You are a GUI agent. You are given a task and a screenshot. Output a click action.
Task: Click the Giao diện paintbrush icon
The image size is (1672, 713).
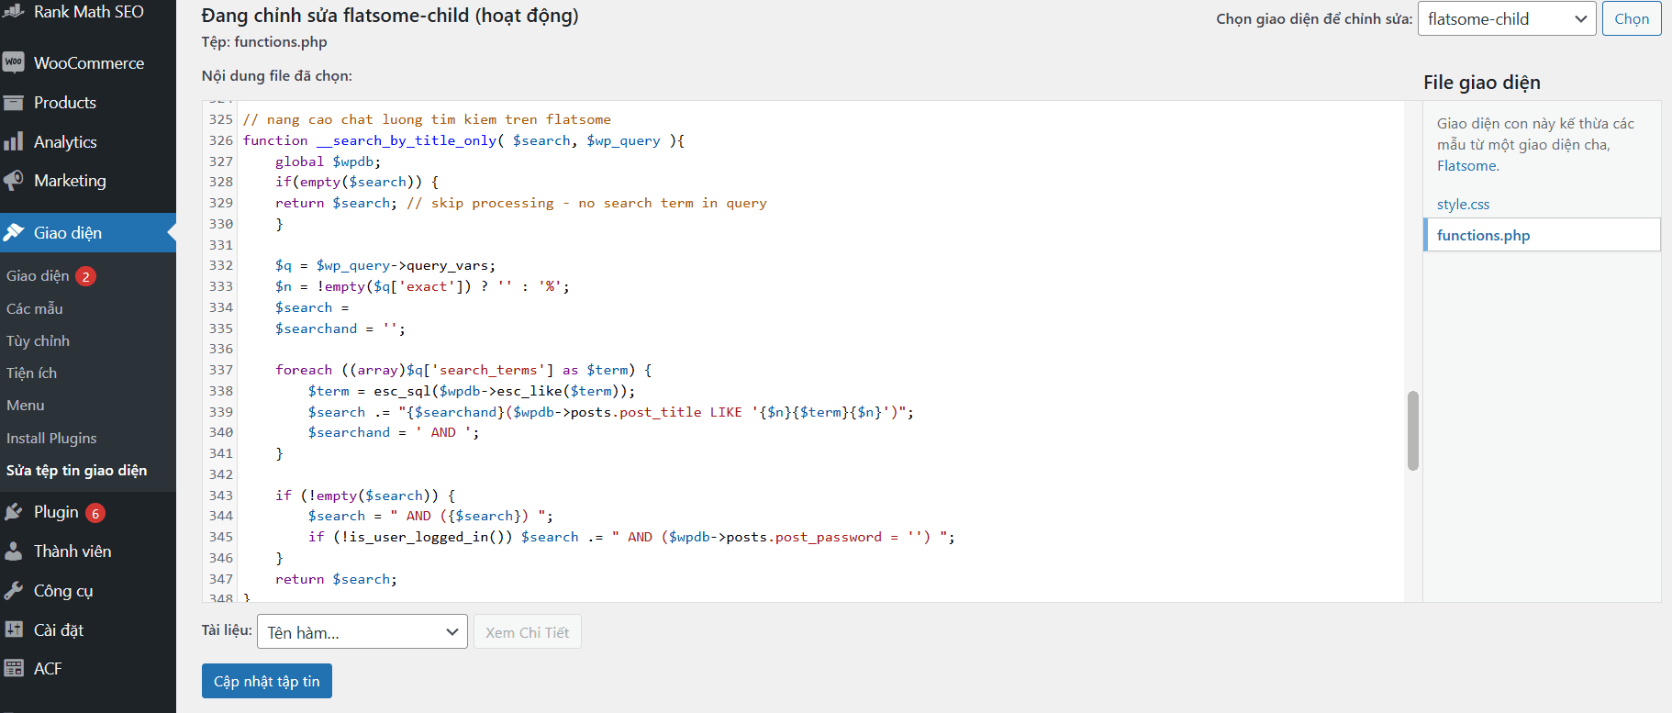(14, 233)
